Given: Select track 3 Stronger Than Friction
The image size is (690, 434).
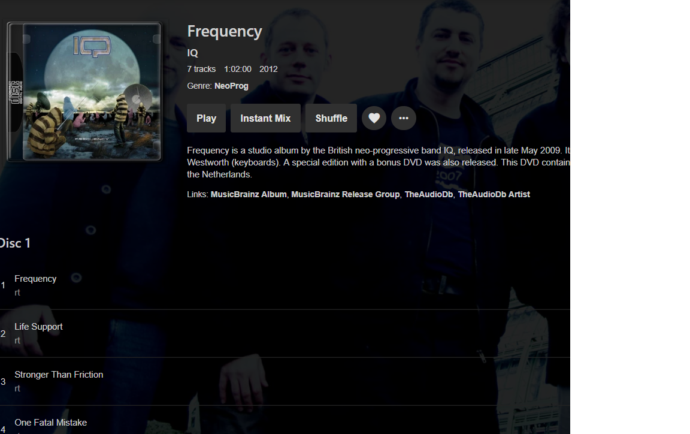Looking at the screenshot, I should [285, 382].
